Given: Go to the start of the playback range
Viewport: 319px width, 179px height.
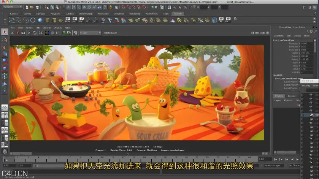Looking at the screenshot, I should coord(275,159).
